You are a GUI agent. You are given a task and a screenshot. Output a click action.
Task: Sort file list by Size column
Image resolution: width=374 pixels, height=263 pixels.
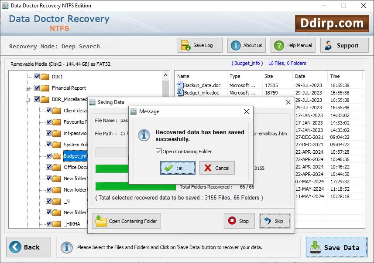point(277,76)
